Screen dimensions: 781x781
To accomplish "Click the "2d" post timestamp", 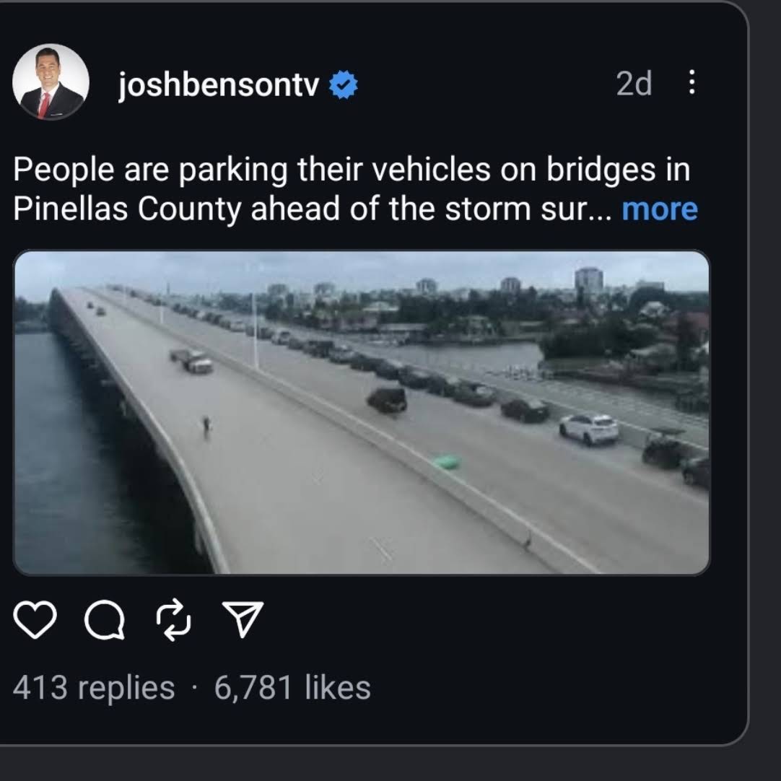I will (x=634, y=84).
